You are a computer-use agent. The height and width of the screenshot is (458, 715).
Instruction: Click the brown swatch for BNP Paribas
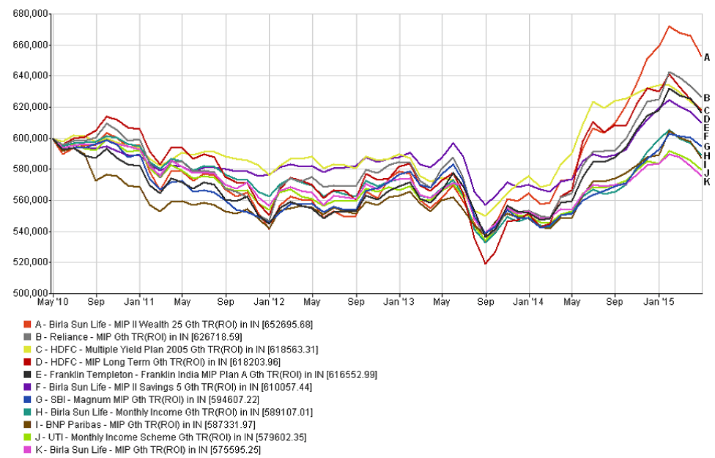27,425
